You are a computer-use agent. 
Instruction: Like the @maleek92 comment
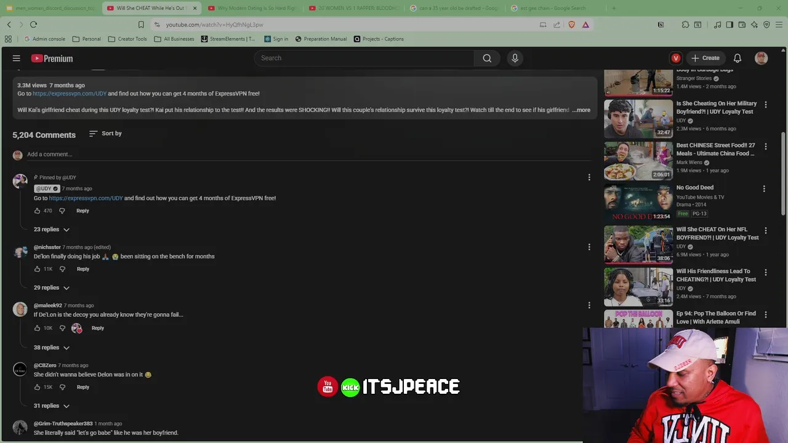click(37, 328)
